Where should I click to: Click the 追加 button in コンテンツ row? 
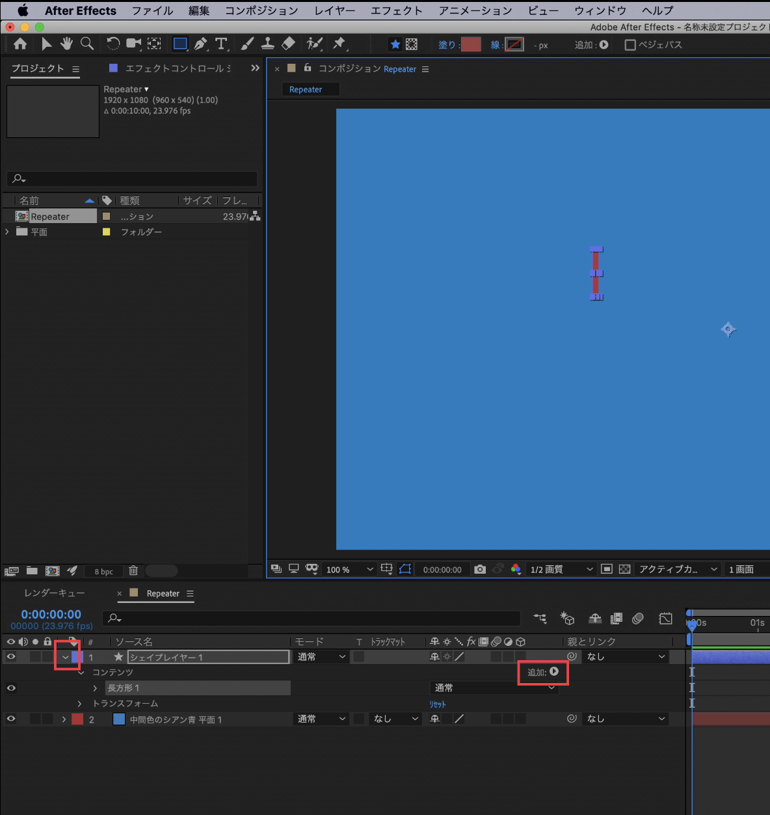553,672
